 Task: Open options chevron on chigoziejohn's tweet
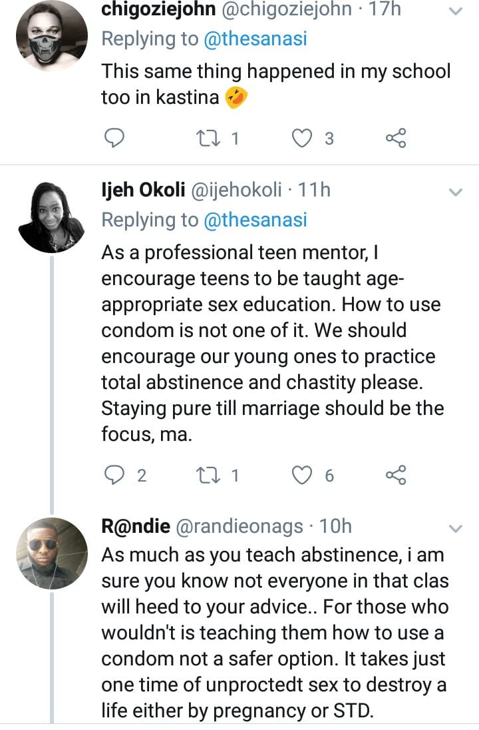click(456, 11)
